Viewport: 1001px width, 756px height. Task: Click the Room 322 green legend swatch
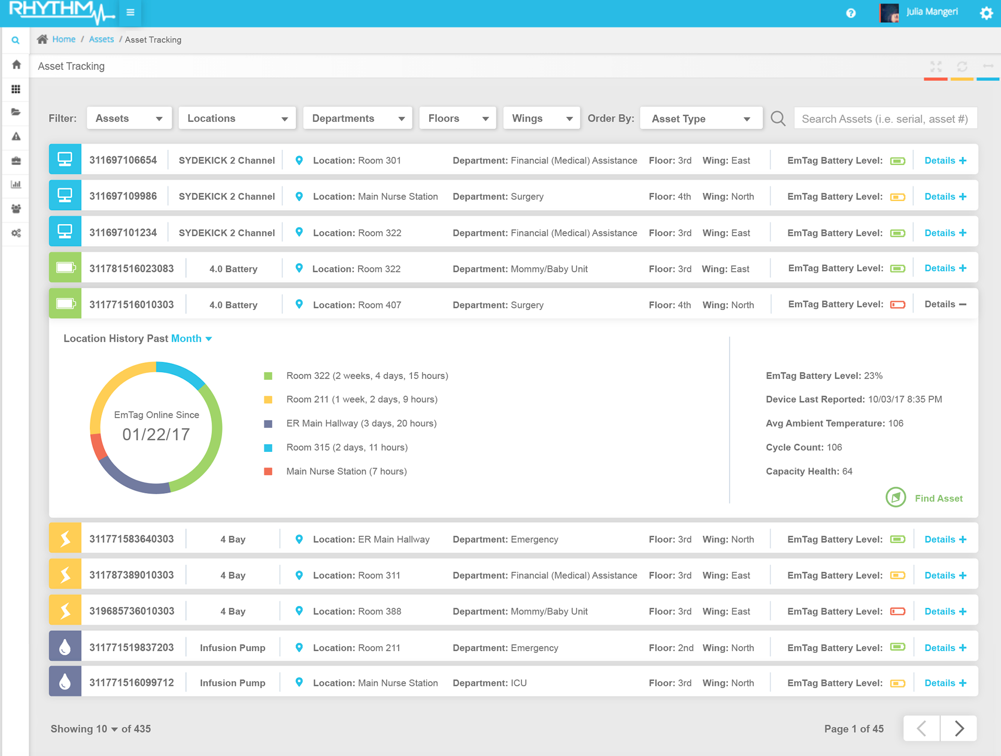(x=268, y=376)
